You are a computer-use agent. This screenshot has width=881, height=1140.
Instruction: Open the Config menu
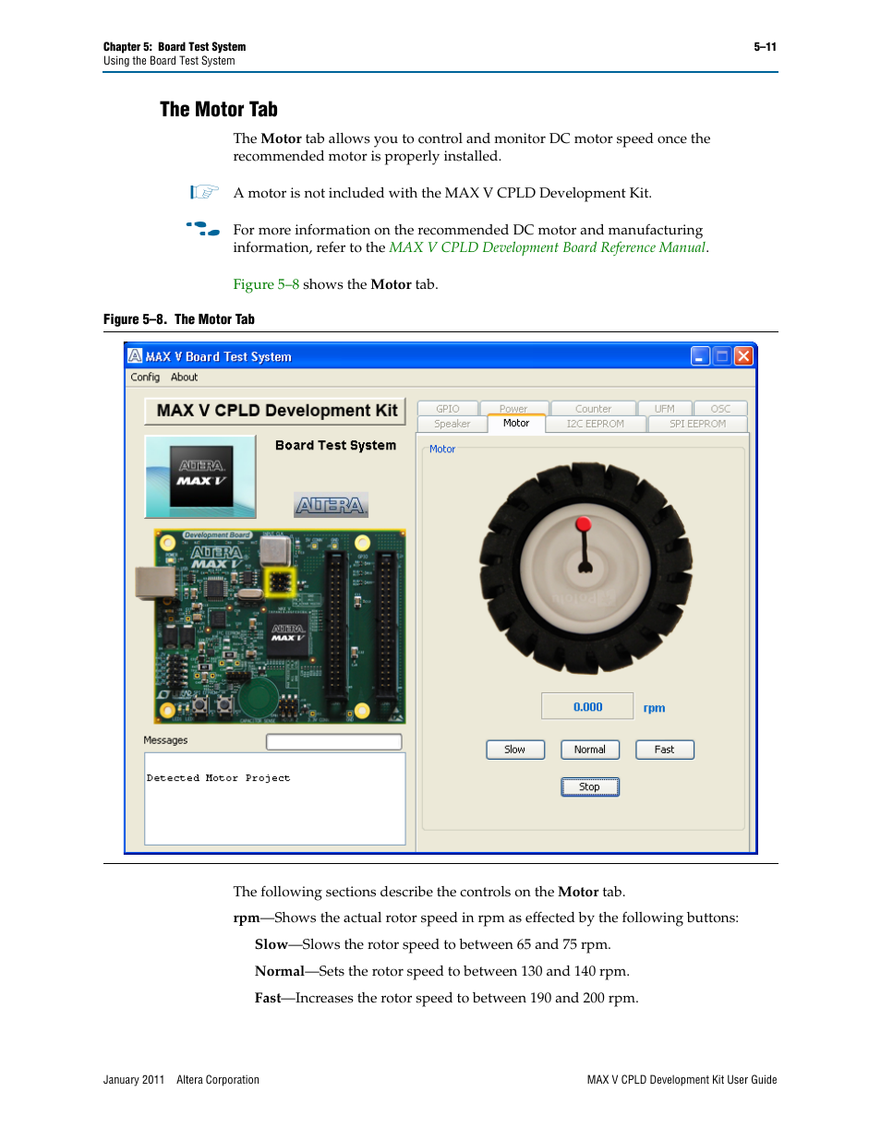(x=145, y=378)
